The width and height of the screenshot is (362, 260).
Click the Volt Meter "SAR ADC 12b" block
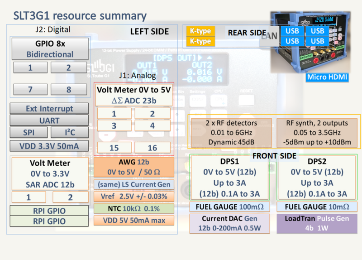[50, 174]
